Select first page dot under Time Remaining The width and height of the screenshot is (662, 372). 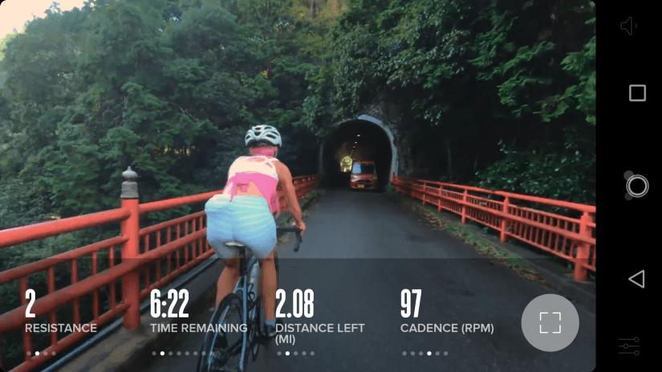tap(154, 354)
